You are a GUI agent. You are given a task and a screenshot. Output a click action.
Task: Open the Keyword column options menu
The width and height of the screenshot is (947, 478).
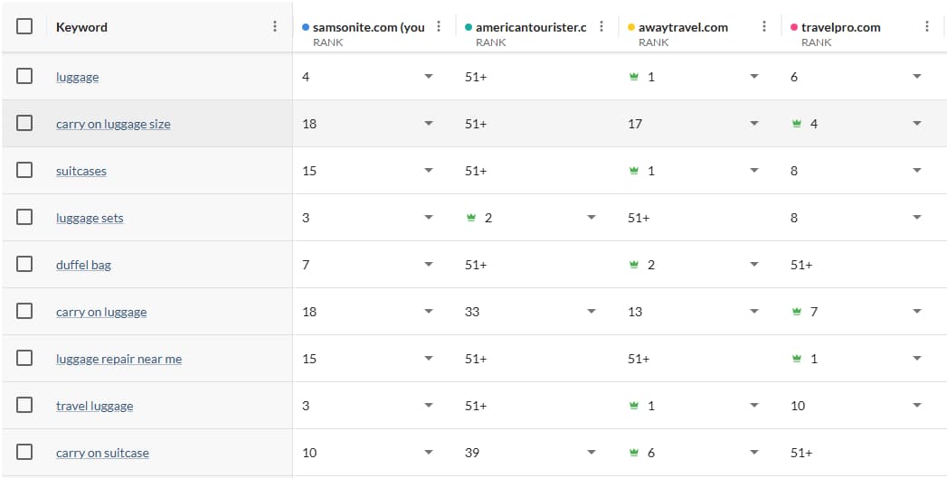pyautogui.click(x=275, y=27)
